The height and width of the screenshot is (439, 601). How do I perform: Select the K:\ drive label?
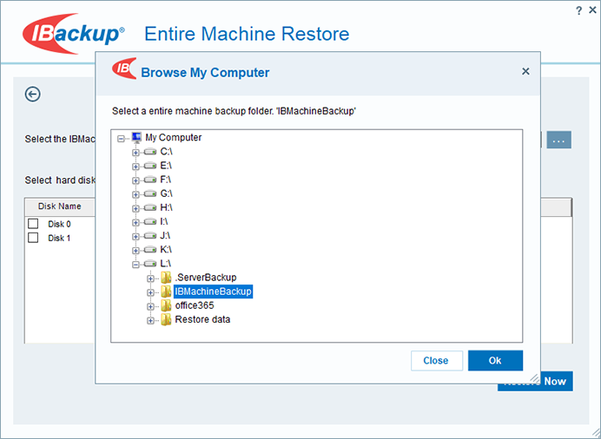click(166, 249)
